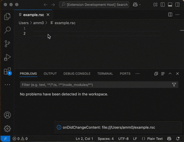Image resolution: width=184 pixels, height=142 pixels.
Task: Show more panel tabs via ellipsis
Action: pyautogui.click(x=138, y=74)
